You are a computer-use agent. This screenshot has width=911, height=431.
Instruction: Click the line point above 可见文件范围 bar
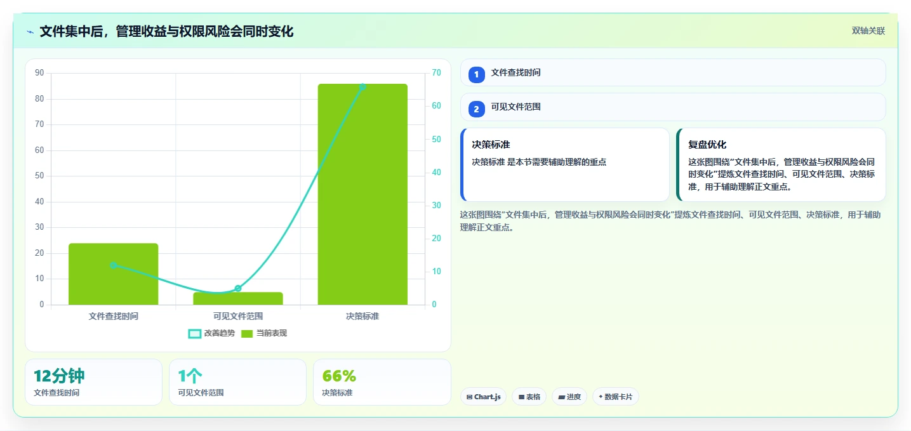point(238,288)
